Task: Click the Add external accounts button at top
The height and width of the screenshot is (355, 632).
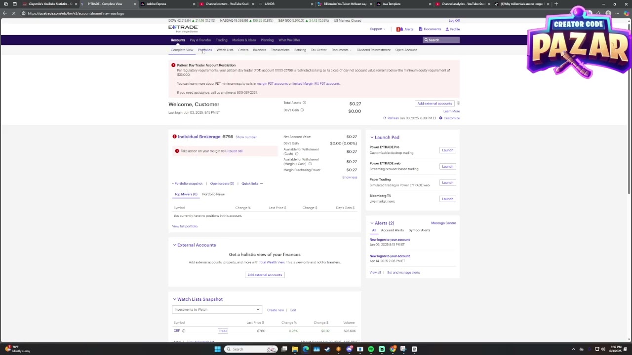Action: click(434, 104)
